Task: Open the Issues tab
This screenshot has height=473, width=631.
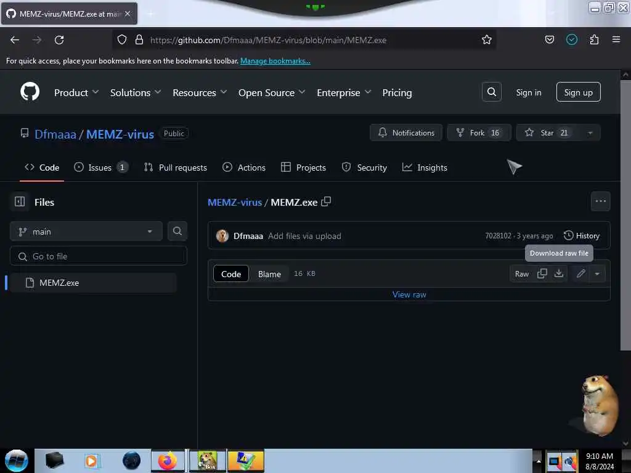Action: click(x=101, y=168)
